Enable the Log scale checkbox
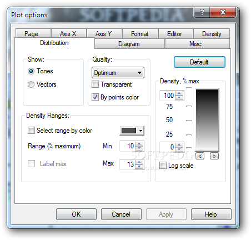Screen dimensions: 251x240 (163, 165)
